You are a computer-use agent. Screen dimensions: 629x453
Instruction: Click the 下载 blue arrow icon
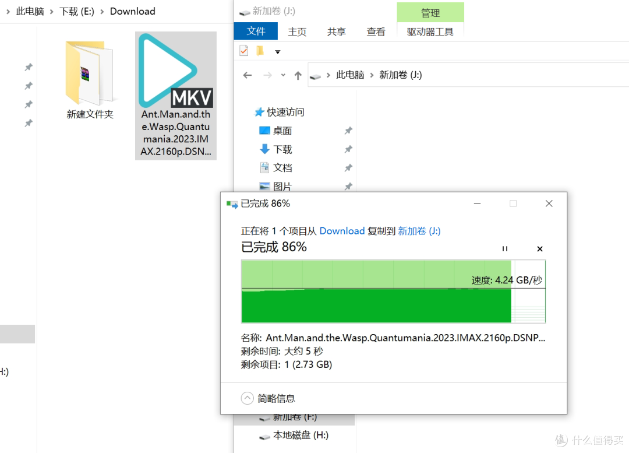[x=264, y=149]
